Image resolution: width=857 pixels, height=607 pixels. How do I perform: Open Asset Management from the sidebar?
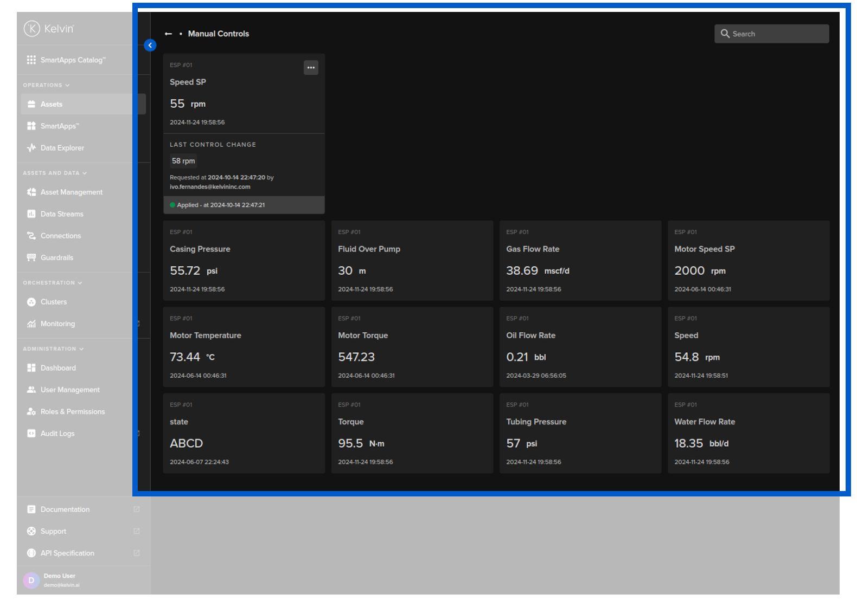tap(71, 192)
